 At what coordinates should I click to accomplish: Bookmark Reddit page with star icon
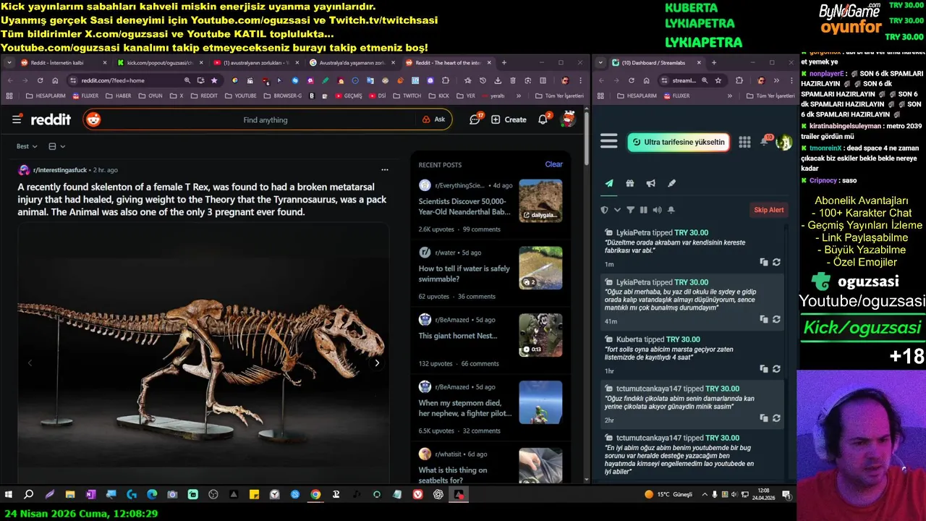[x=214, y=80]
